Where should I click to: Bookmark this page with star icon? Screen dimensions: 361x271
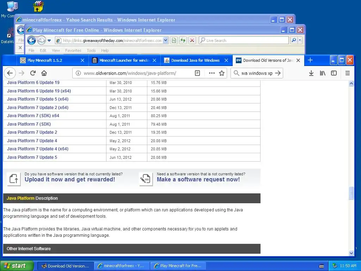coord(222,73)
